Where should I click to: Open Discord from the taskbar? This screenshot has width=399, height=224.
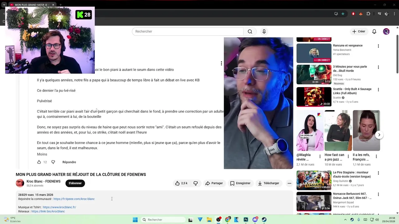point(255,220)
